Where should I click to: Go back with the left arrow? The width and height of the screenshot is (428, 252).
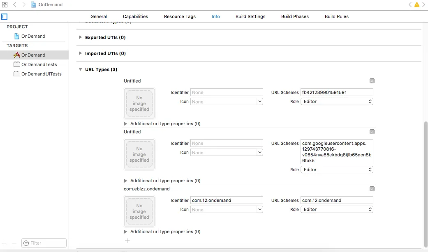(x=15, y=5)
